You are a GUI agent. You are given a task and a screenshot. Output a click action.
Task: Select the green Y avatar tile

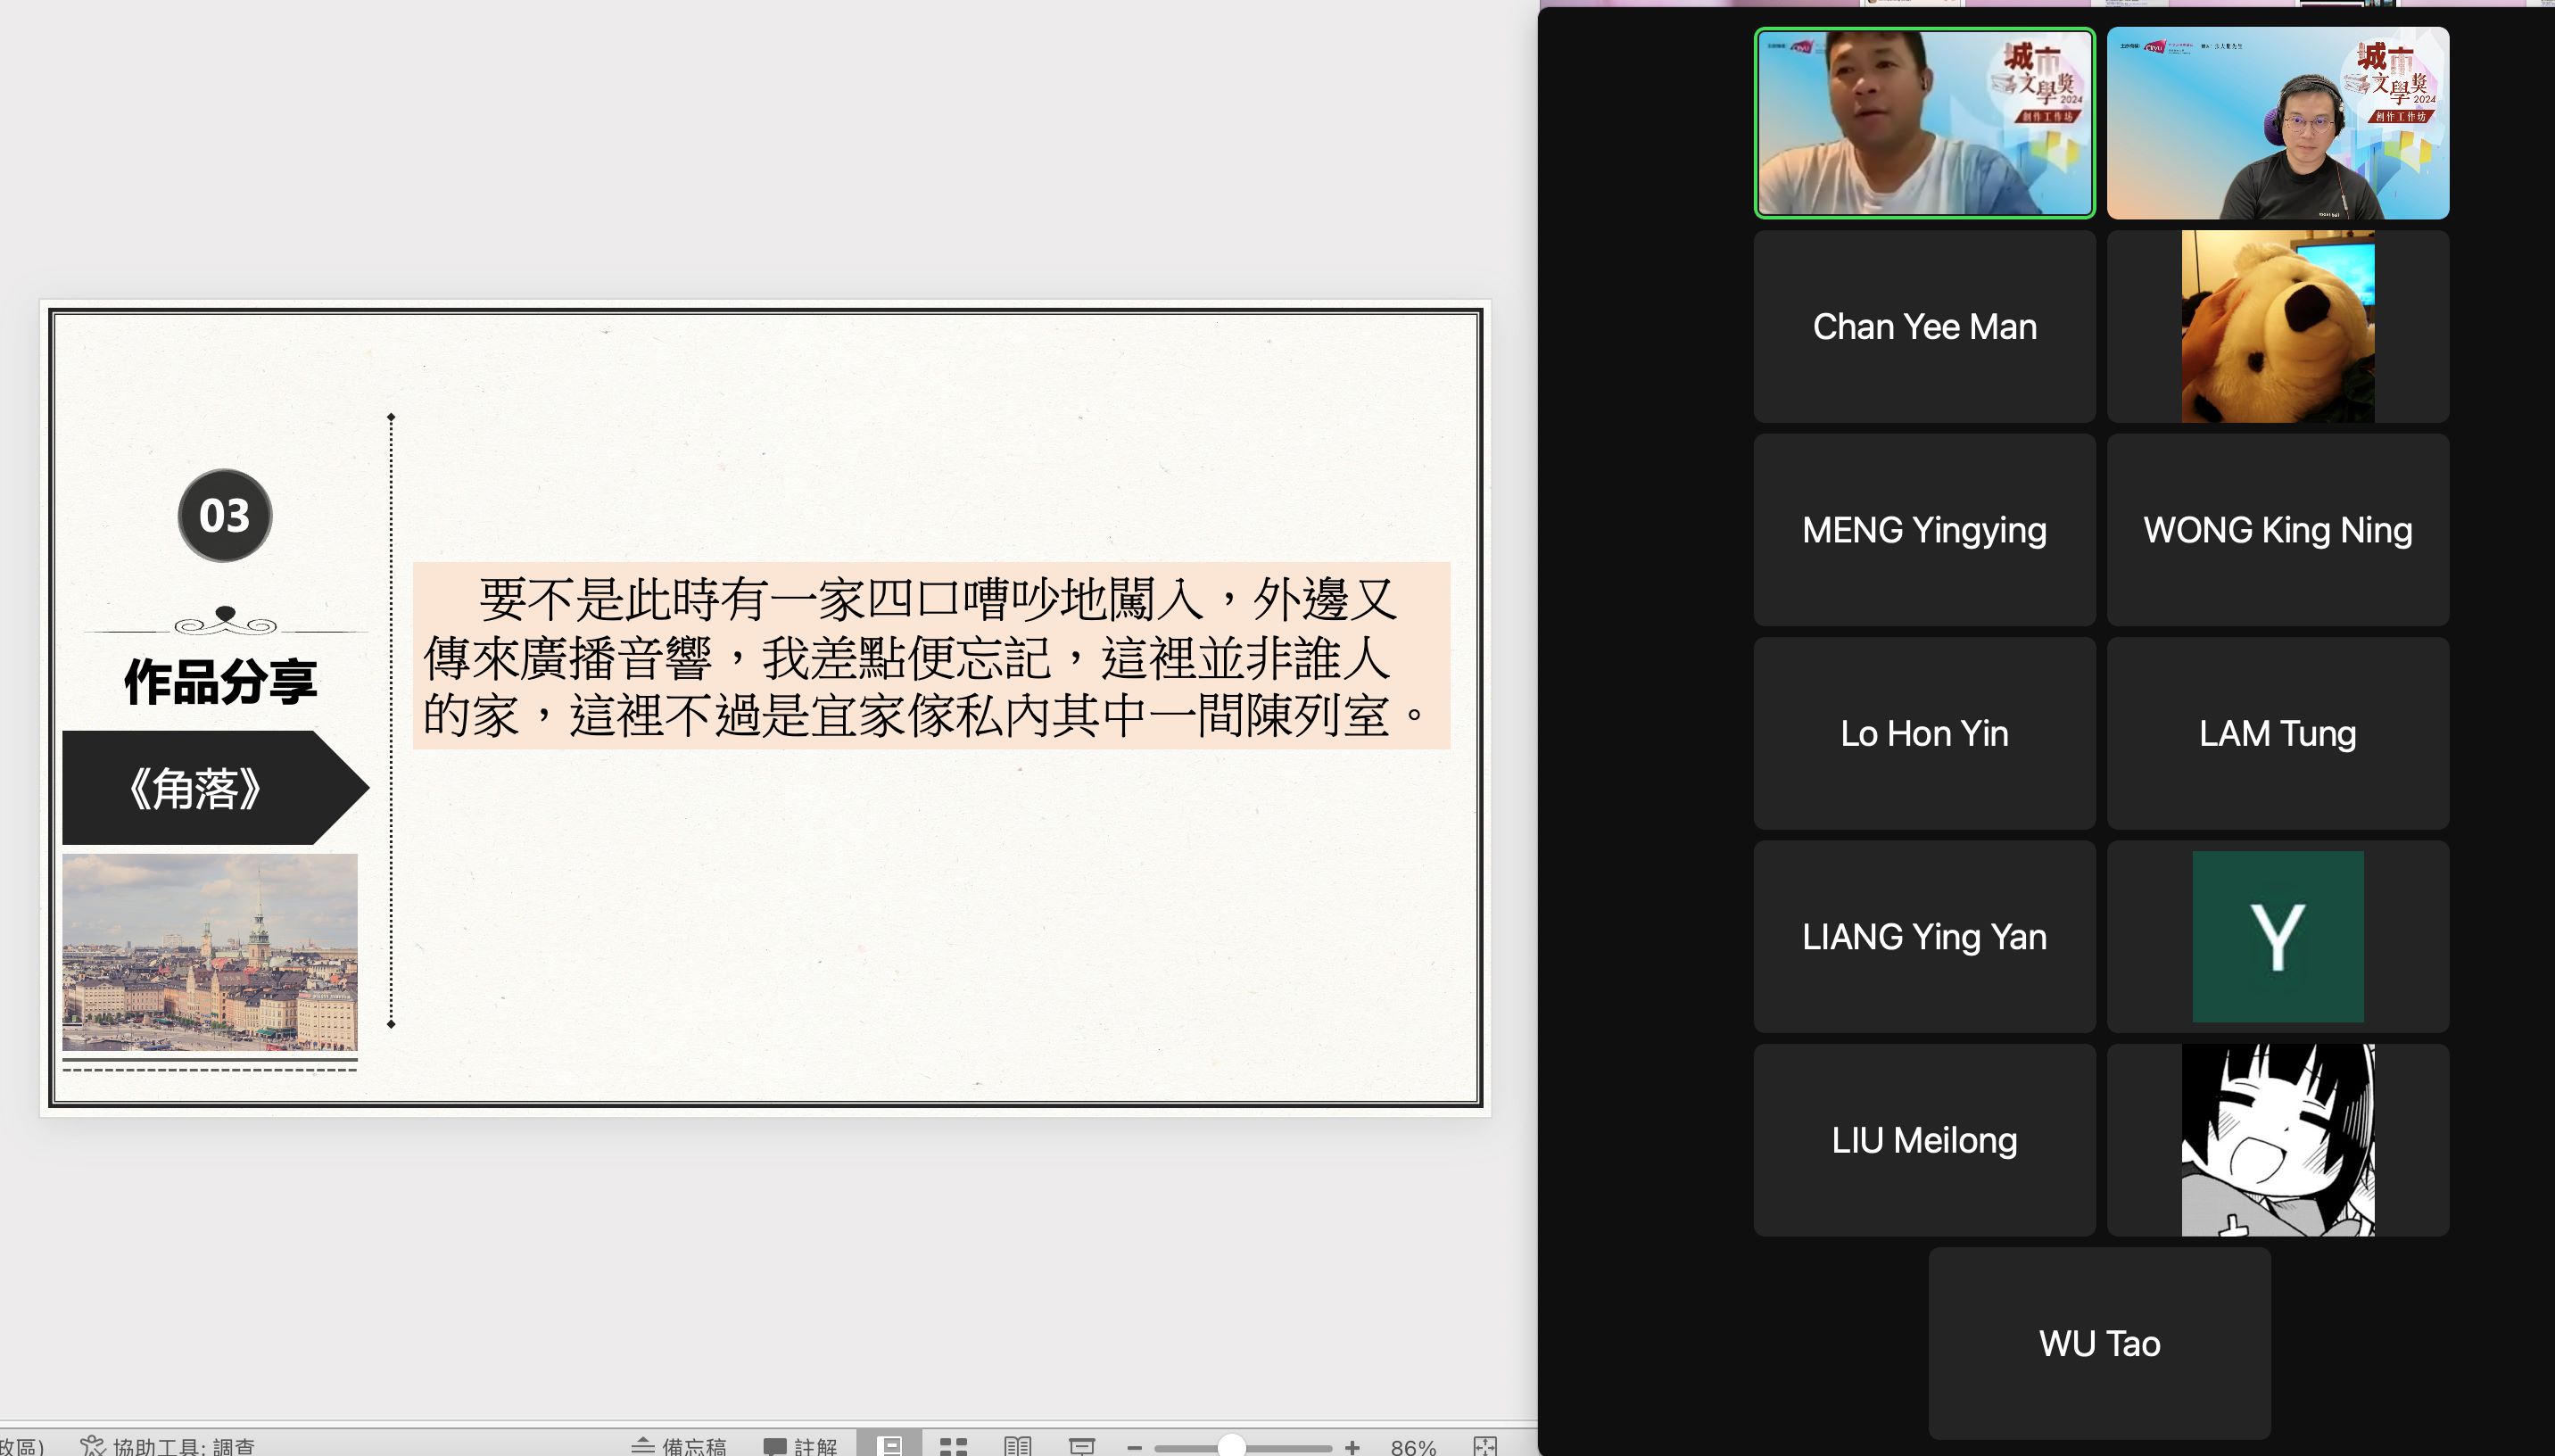click(2278, 937)
